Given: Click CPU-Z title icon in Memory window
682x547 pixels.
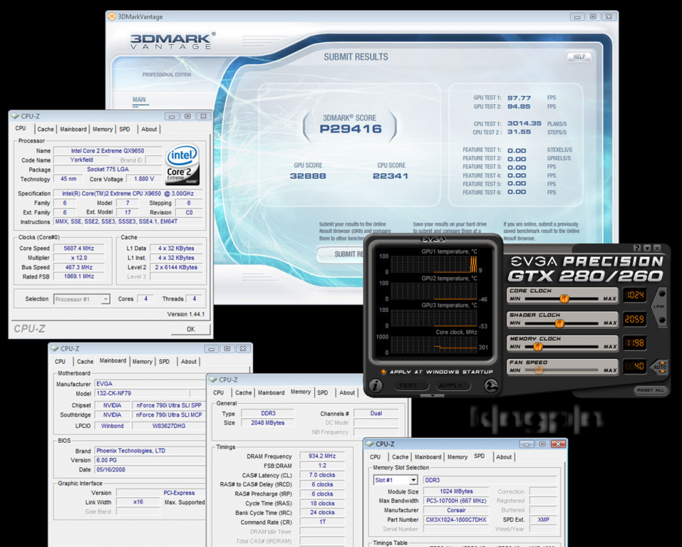Looking at the screenshot, I should [213, 379].
